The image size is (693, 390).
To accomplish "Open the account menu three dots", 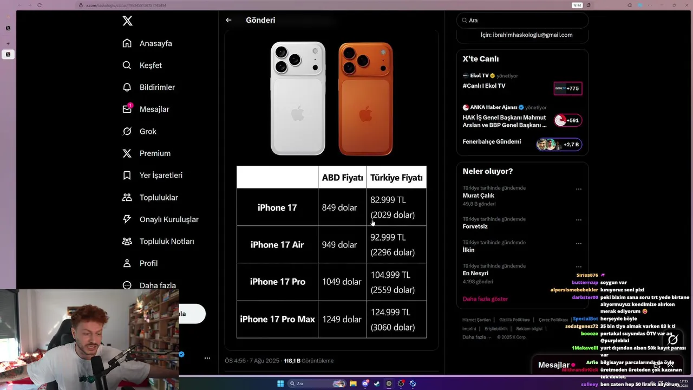I will pyautogui.click(x=207, y=358).
